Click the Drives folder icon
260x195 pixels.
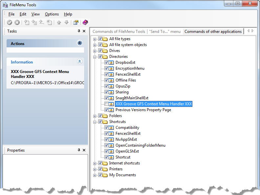pos(105,51)
